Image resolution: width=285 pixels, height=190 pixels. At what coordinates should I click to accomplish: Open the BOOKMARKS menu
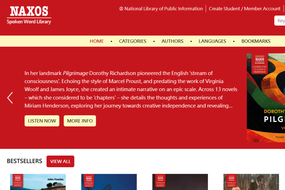256,41
